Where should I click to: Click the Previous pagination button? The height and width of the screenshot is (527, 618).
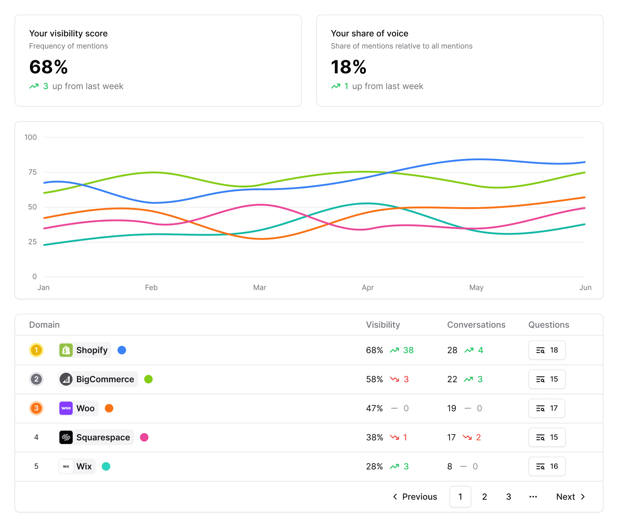click(x=419, y=496)
